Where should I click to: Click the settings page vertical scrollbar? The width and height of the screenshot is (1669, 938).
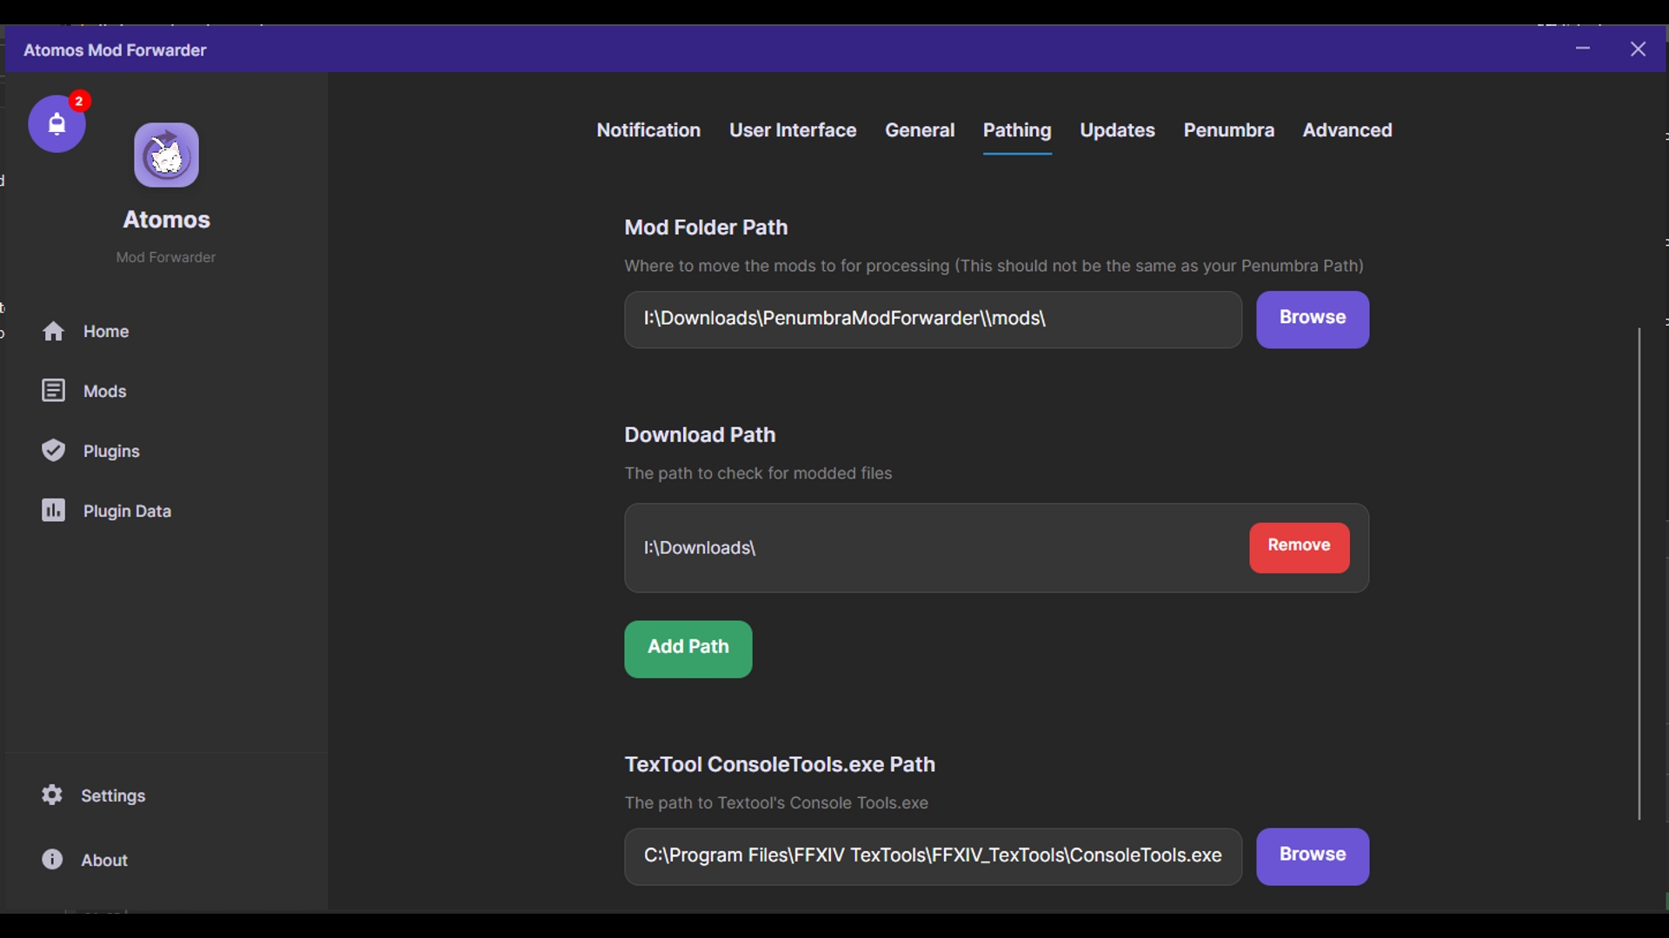[x=1639, y=573]
